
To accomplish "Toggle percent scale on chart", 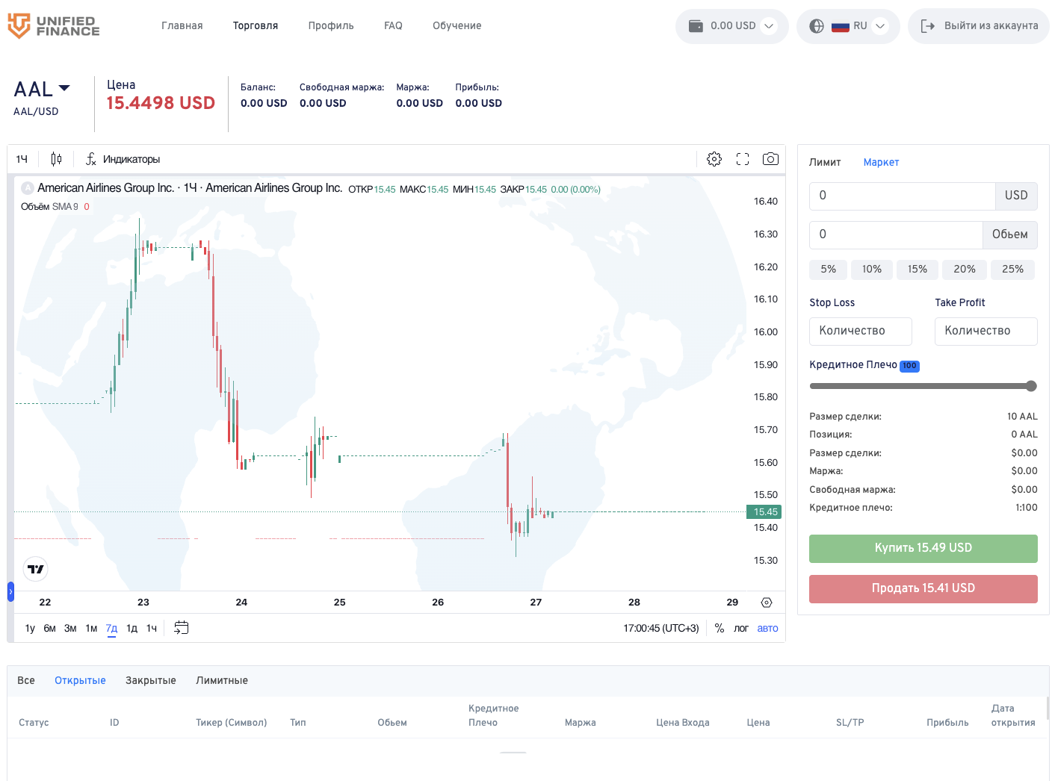I will (x=720, y=628).
